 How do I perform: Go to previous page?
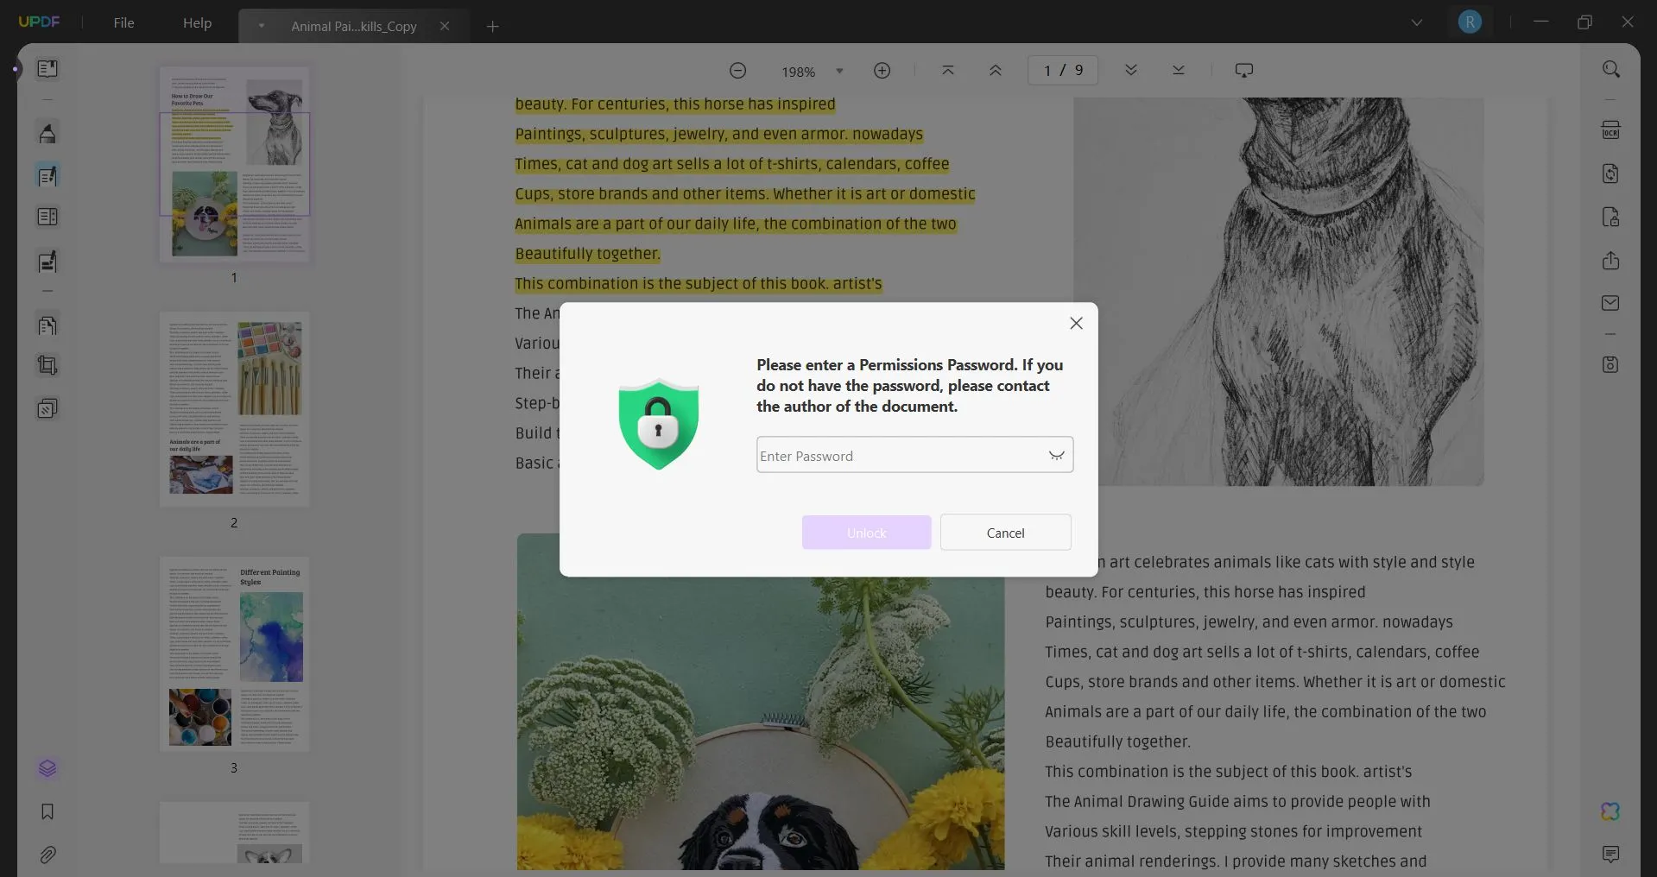coord(995,71)
